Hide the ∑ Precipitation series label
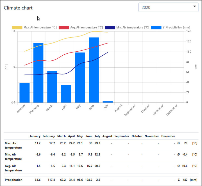 tap(176, 27)
